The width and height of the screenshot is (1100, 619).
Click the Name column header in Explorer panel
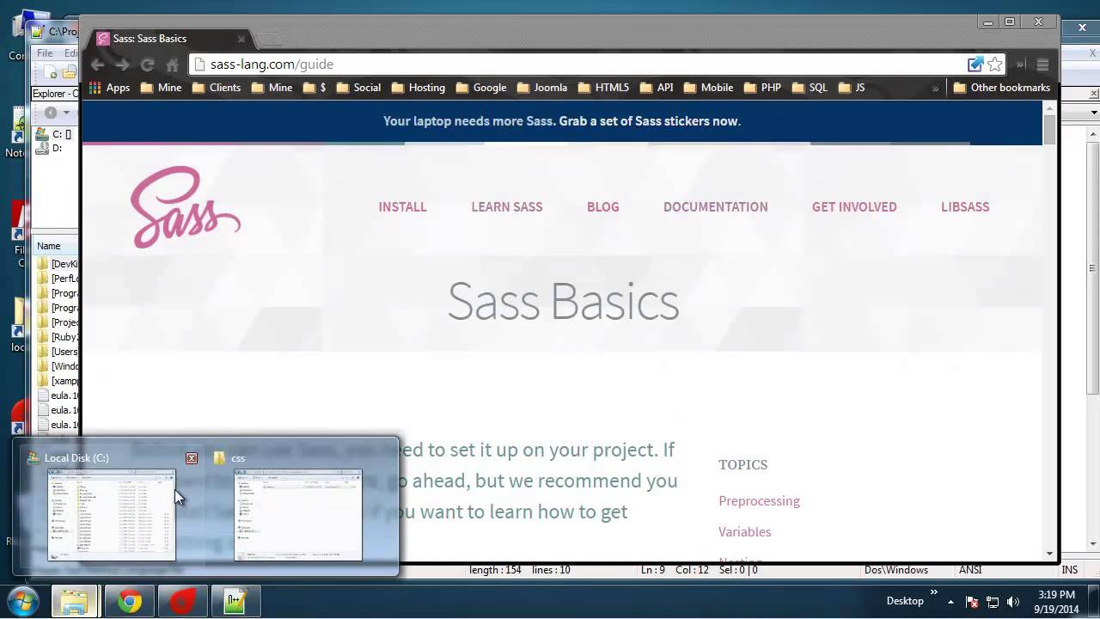tap(55, 246)
